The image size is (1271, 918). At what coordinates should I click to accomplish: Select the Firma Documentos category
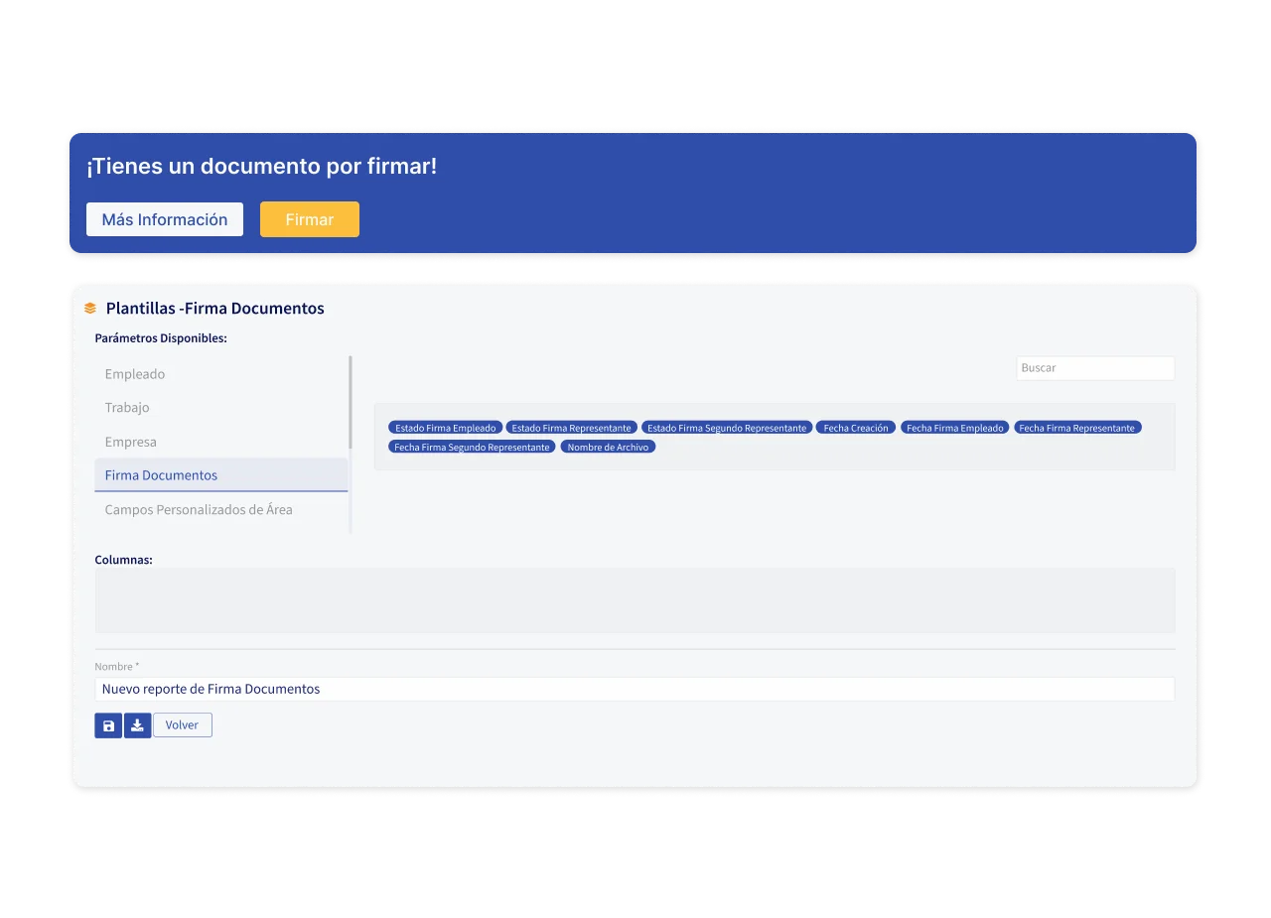pyautogui.click(x=221, y=475)
